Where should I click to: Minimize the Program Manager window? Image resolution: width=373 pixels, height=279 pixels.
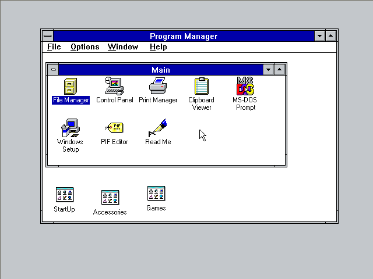pyautogui.click(x=319, y=36)
